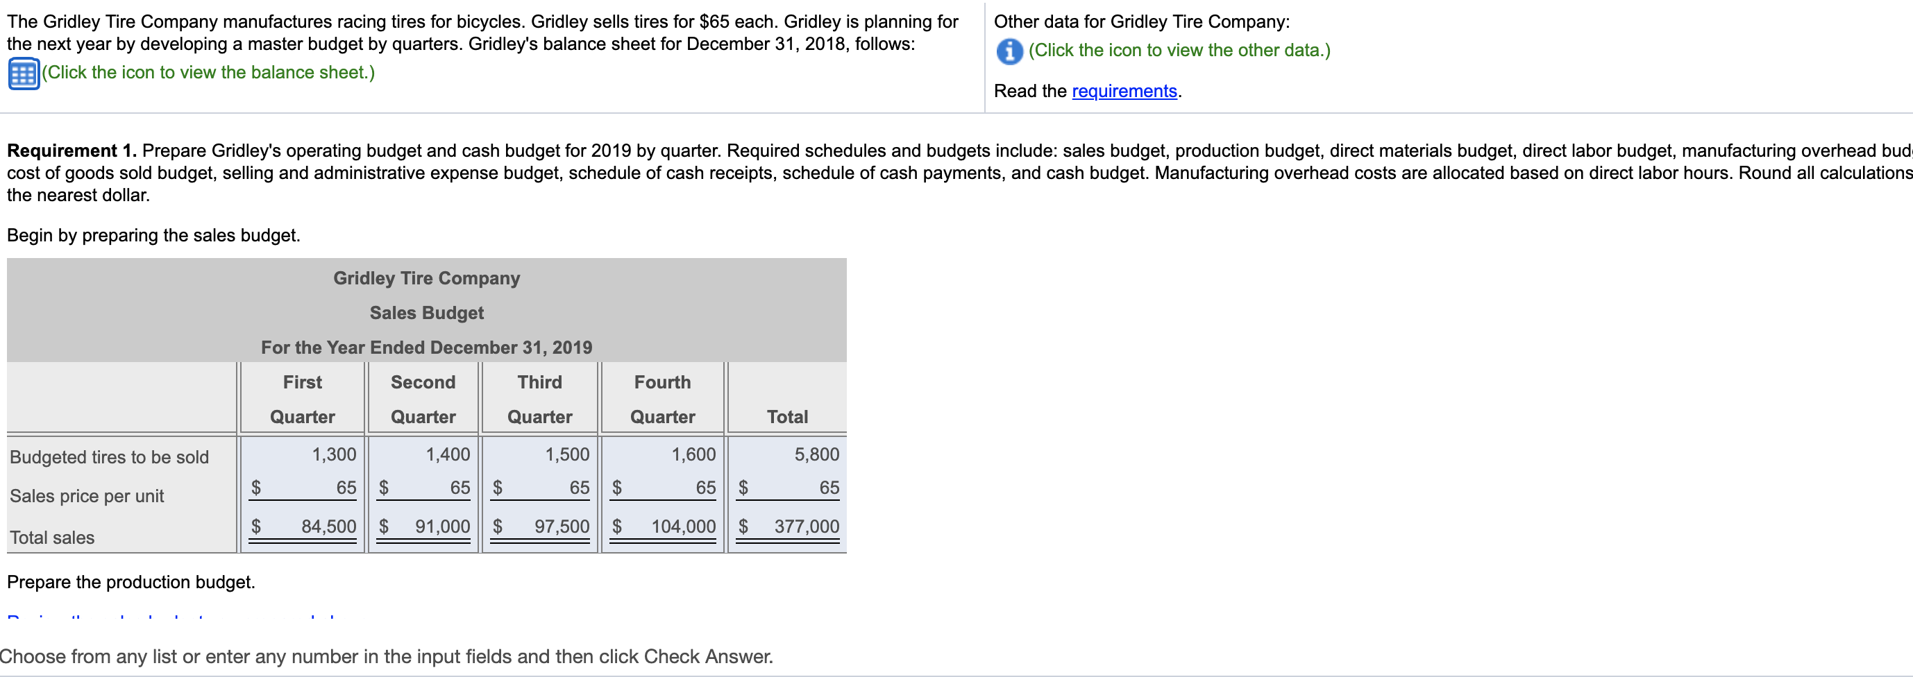Viewport: 1913px width, 677px height.
Task: Click the First Quarter column header
Action: coord(302,400)
